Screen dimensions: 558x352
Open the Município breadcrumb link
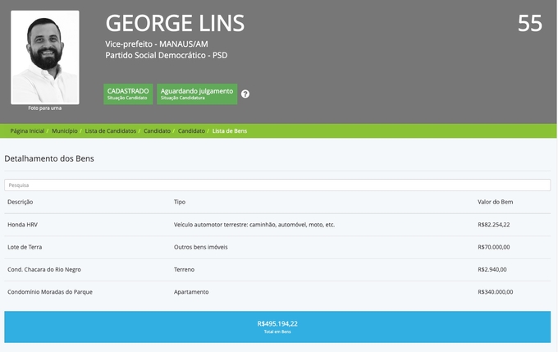click(x=65, y=130)
